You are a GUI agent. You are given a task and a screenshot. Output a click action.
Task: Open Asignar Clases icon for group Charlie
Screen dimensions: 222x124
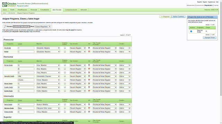click(65, 80)
